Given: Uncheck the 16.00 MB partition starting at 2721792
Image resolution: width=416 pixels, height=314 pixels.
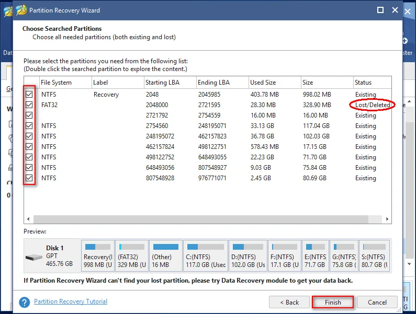Looking at the screenshot, I should 29,115.
